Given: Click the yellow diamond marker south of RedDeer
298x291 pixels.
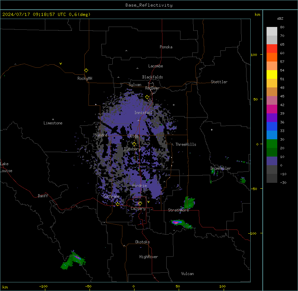Looking at the screenshot, I should [x=147, y=97].
